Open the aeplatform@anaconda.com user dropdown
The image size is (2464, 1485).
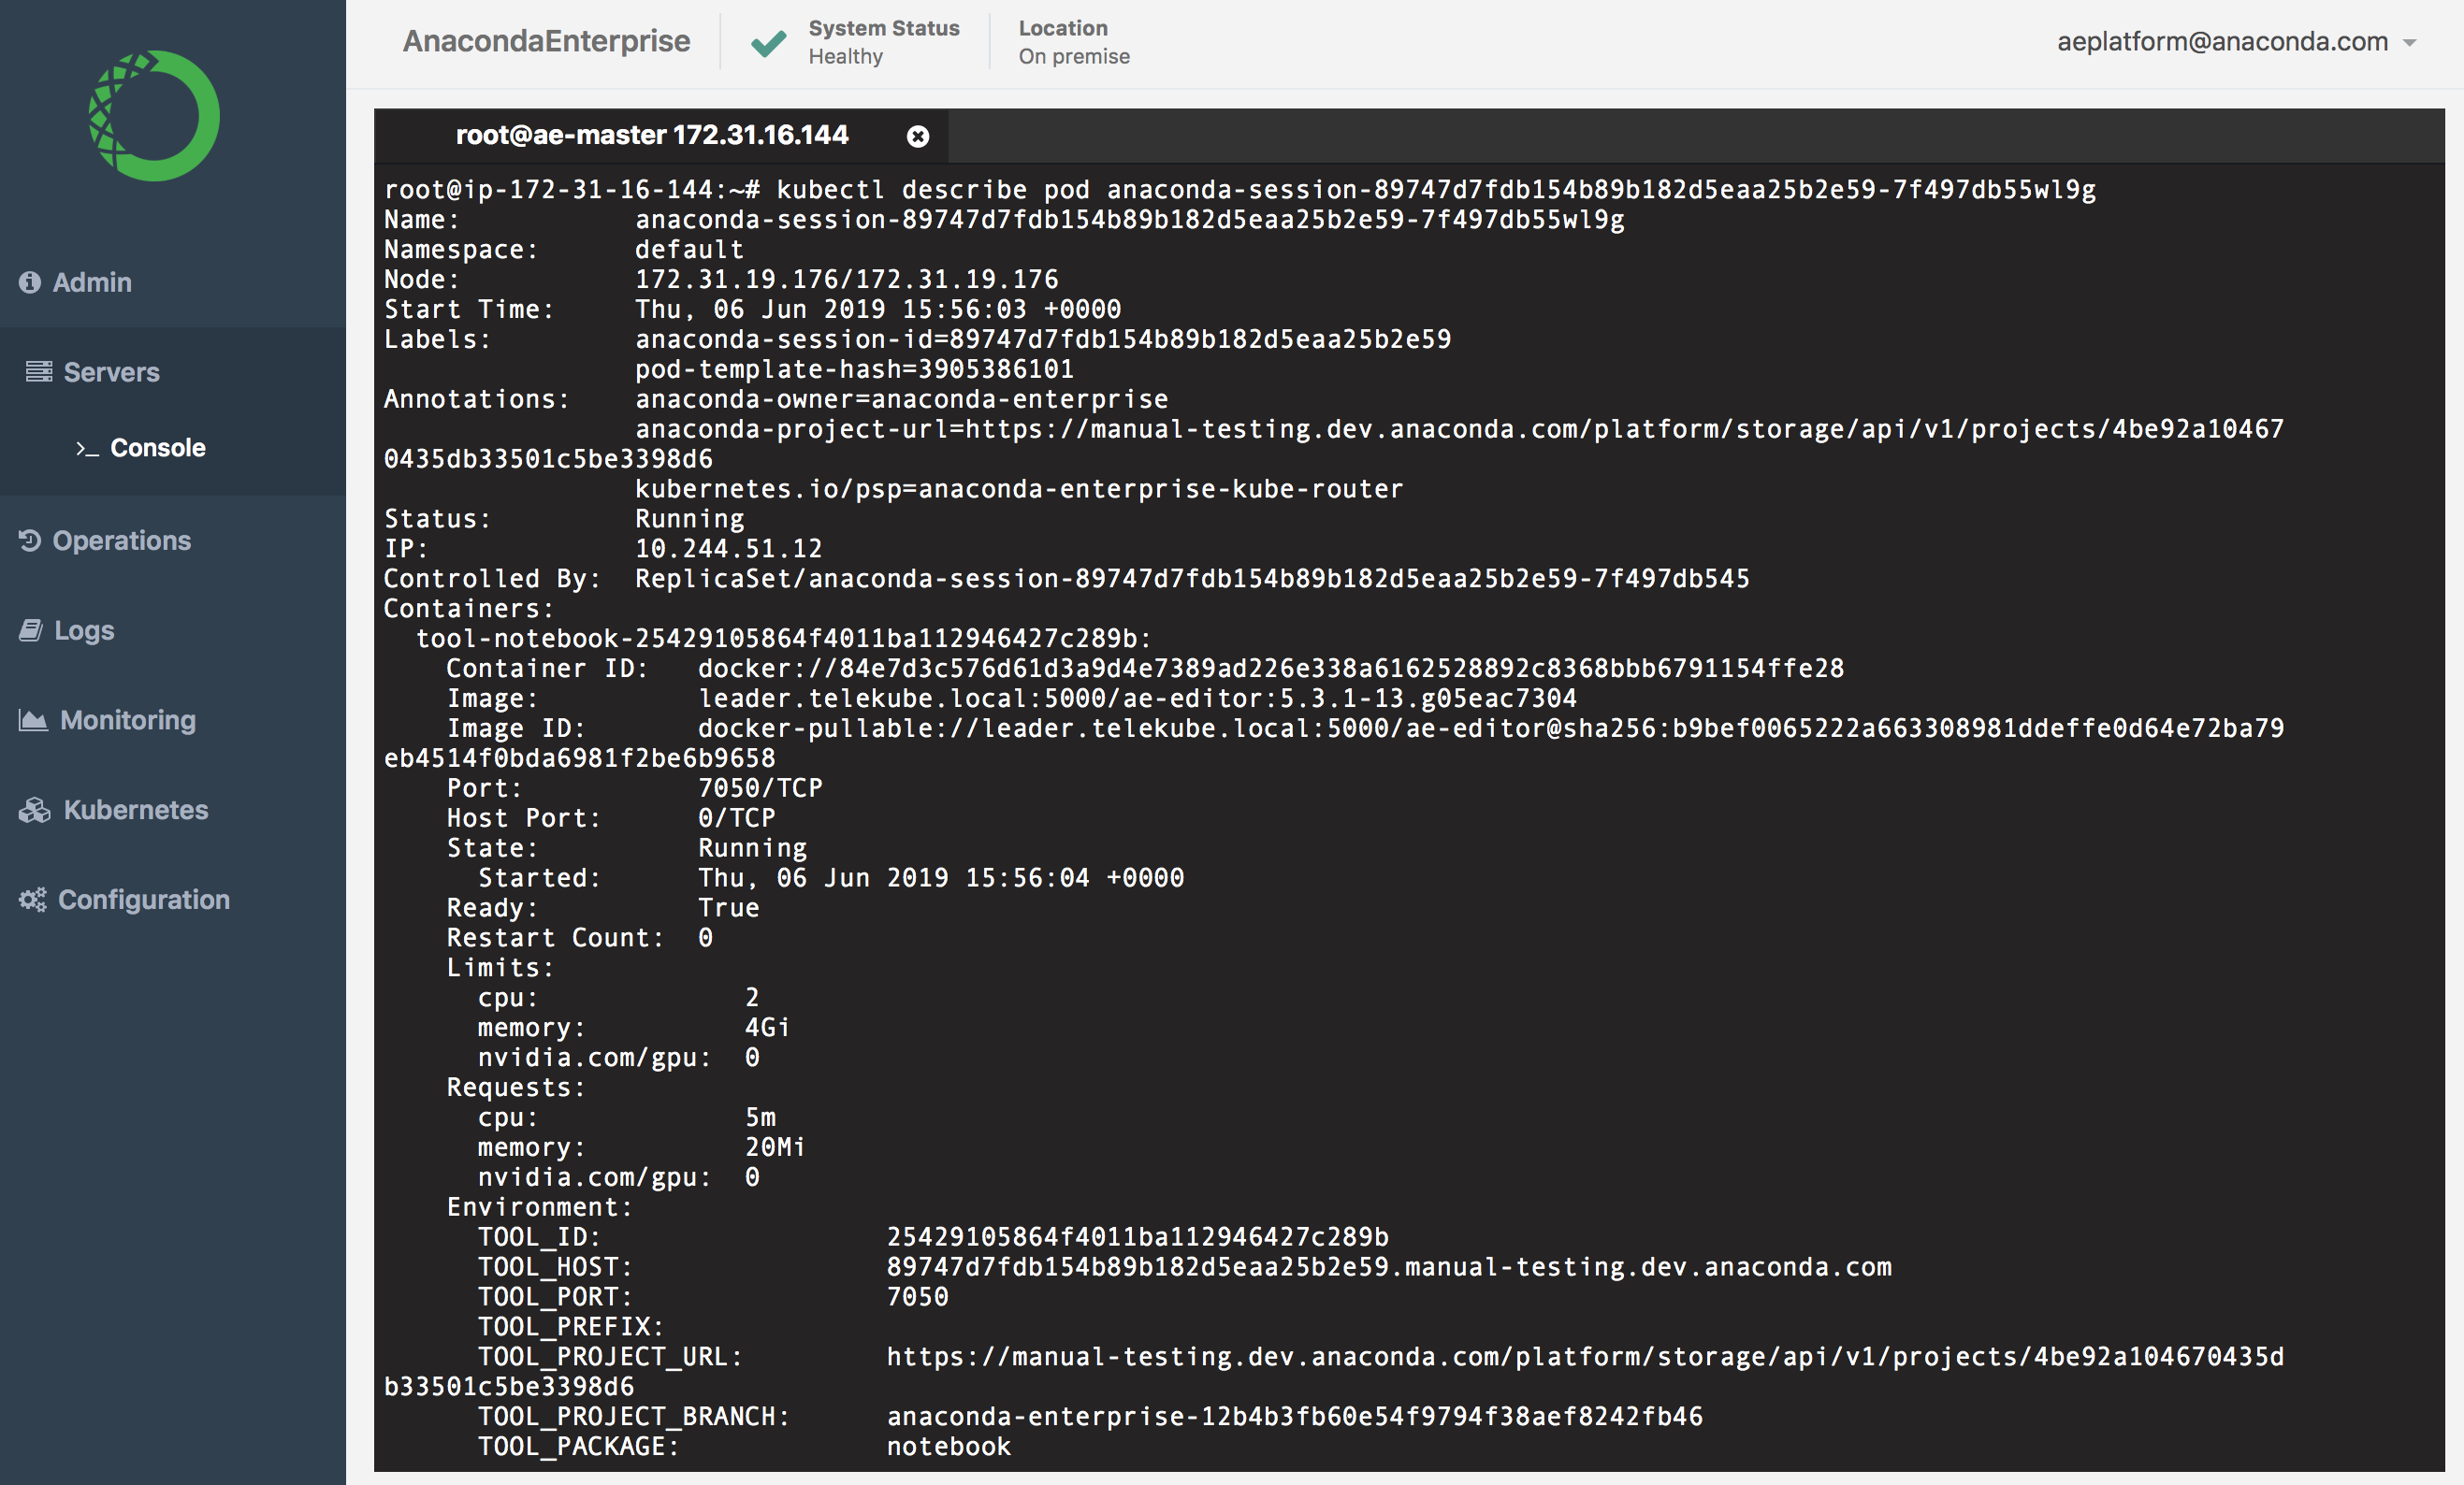click(2221, 42)
